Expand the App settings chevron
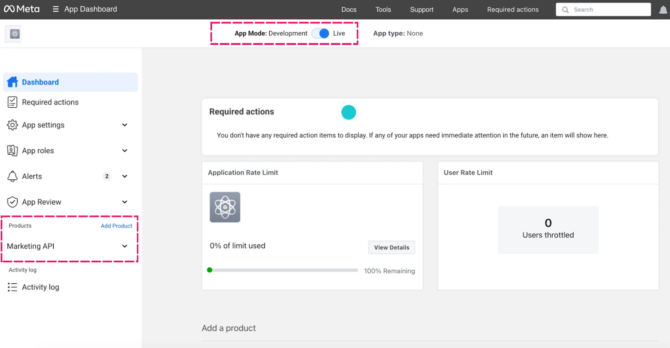Viewport: 670px width, 348px height. [125, 125]
